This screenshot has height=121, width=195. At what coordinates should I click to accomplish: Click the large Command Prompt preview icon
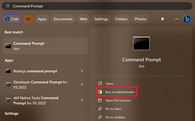141,43
